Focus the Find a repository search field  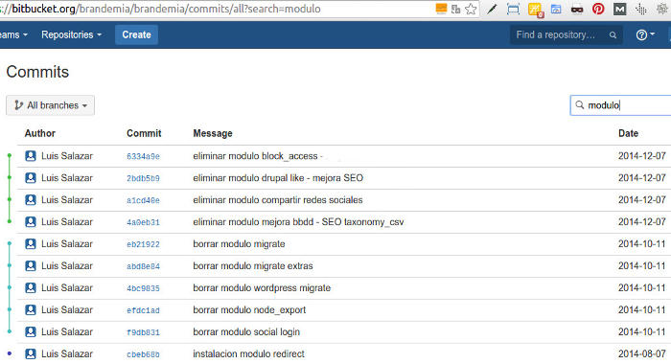point(566,34)
